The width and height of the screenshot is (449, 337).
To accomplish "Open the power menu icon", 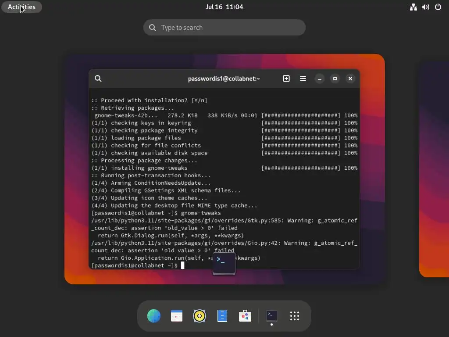I will pos(438,7).
